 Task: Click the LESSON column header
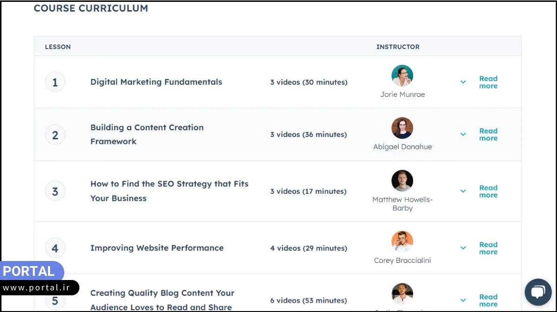click(58, 47)
